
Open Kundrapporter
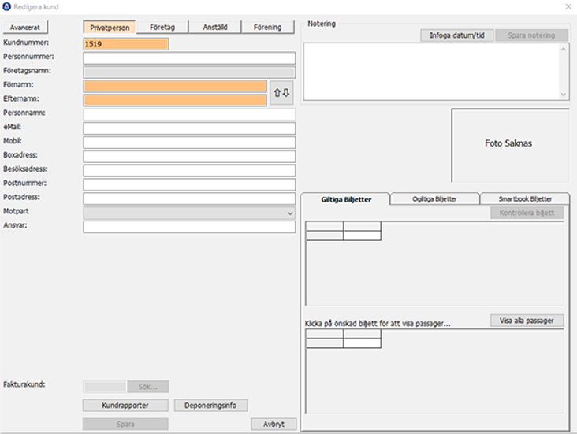click(125, 406)
